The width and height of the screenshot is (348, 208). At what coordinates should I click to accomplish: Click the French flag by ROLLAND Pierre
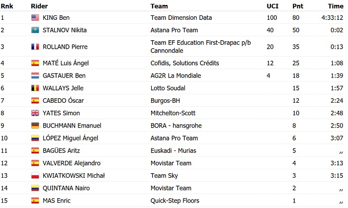tap(35, 47)
